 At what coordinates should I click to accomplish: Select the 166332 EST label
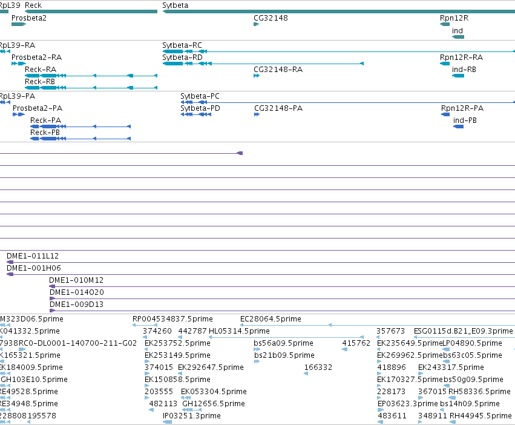318,367
